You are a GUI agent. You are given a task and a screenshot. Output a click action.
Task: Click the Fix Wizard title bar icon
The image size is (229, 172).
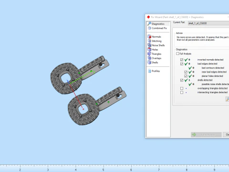pos(148,17)
